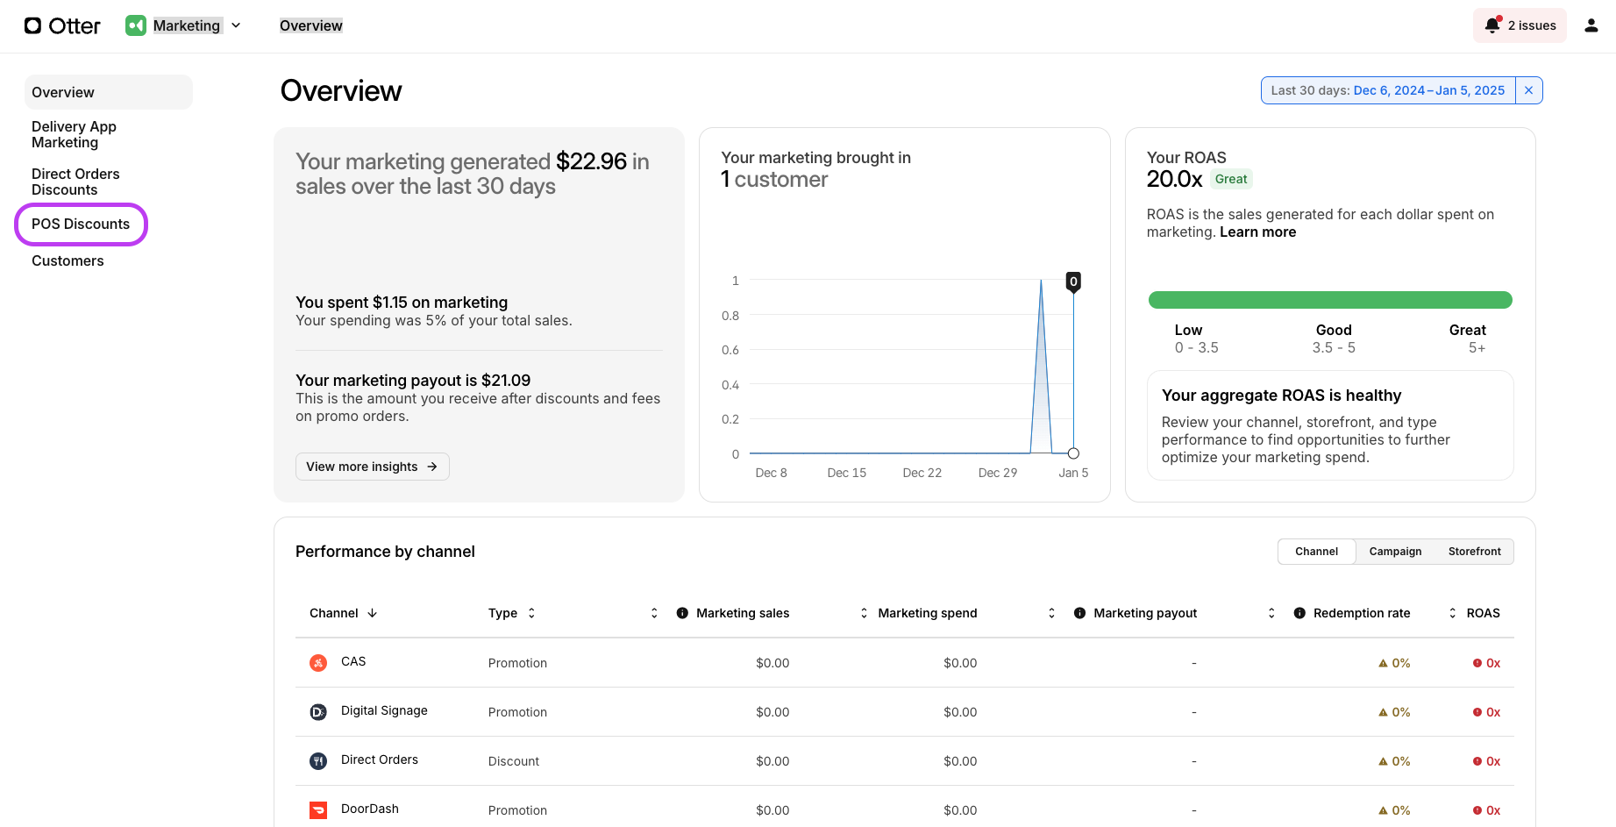Open POS Discounts in the sidebar

81,225
